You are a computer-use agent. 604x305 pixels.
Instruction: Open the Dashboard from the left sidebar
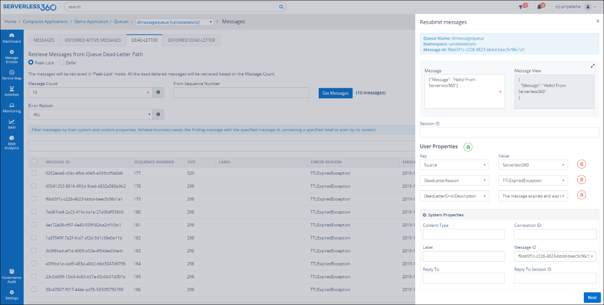[12, 38]
